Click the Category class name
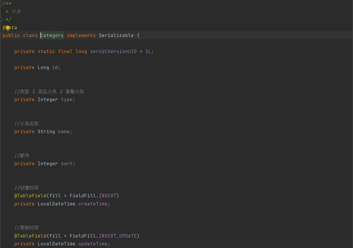This screenshot has height=248, width=353. [x=52, y=36]
